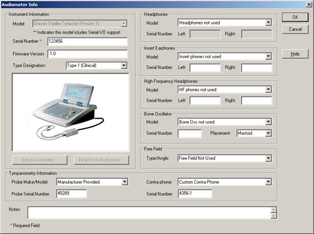Click the instrument Serial Number field 123456
This screenshot has width=314, height=234.
[x=87, y=41]
